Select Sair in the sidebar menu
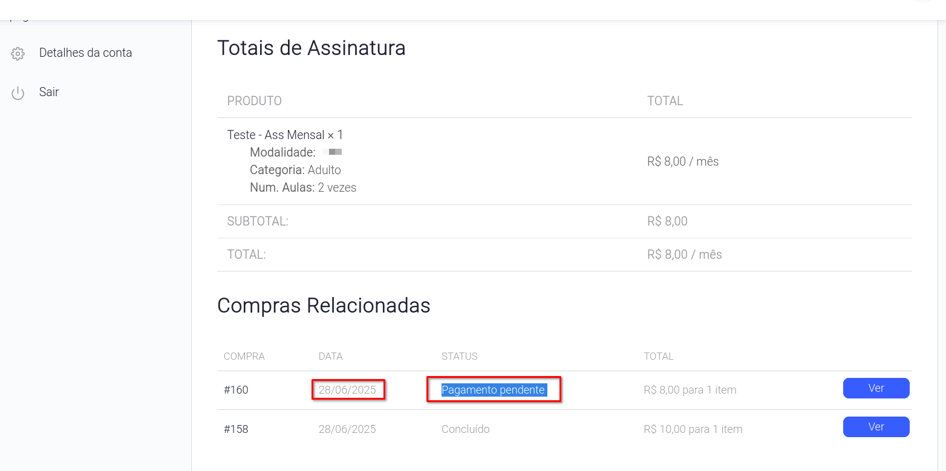This screenshot has width=946, height=471. tap(49, 92)
